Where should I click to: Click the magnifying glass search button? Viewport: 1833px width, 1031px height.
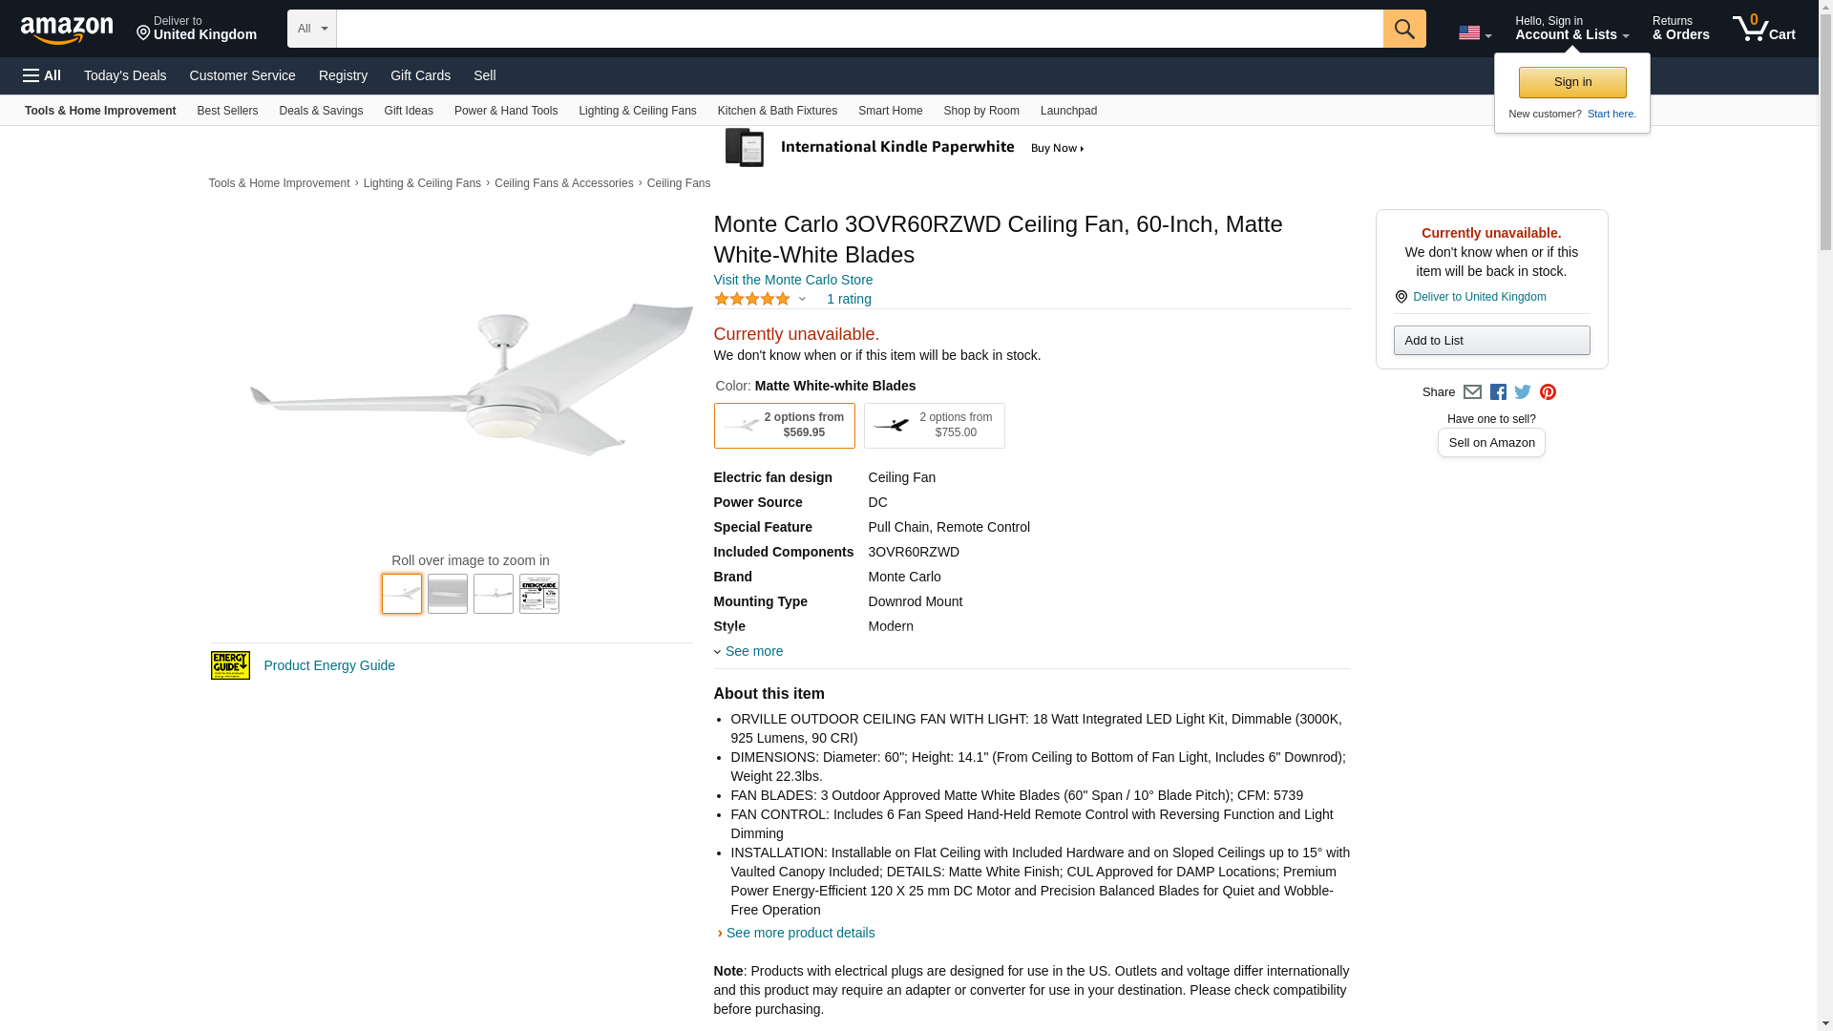(1403, 29)
